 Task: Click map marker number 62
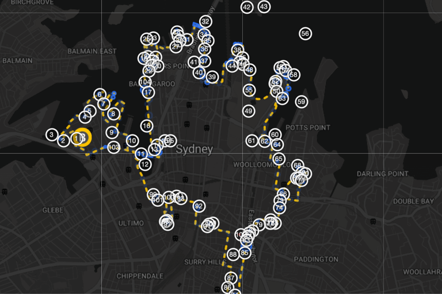point(264,141)
